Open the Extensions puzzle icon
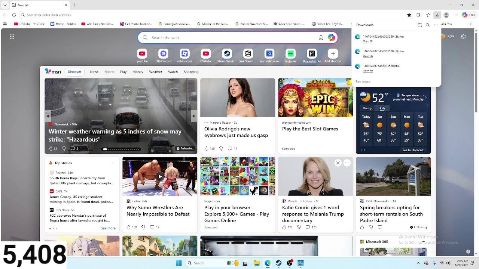This screenshot has width=479, height=269. (418, 15)
